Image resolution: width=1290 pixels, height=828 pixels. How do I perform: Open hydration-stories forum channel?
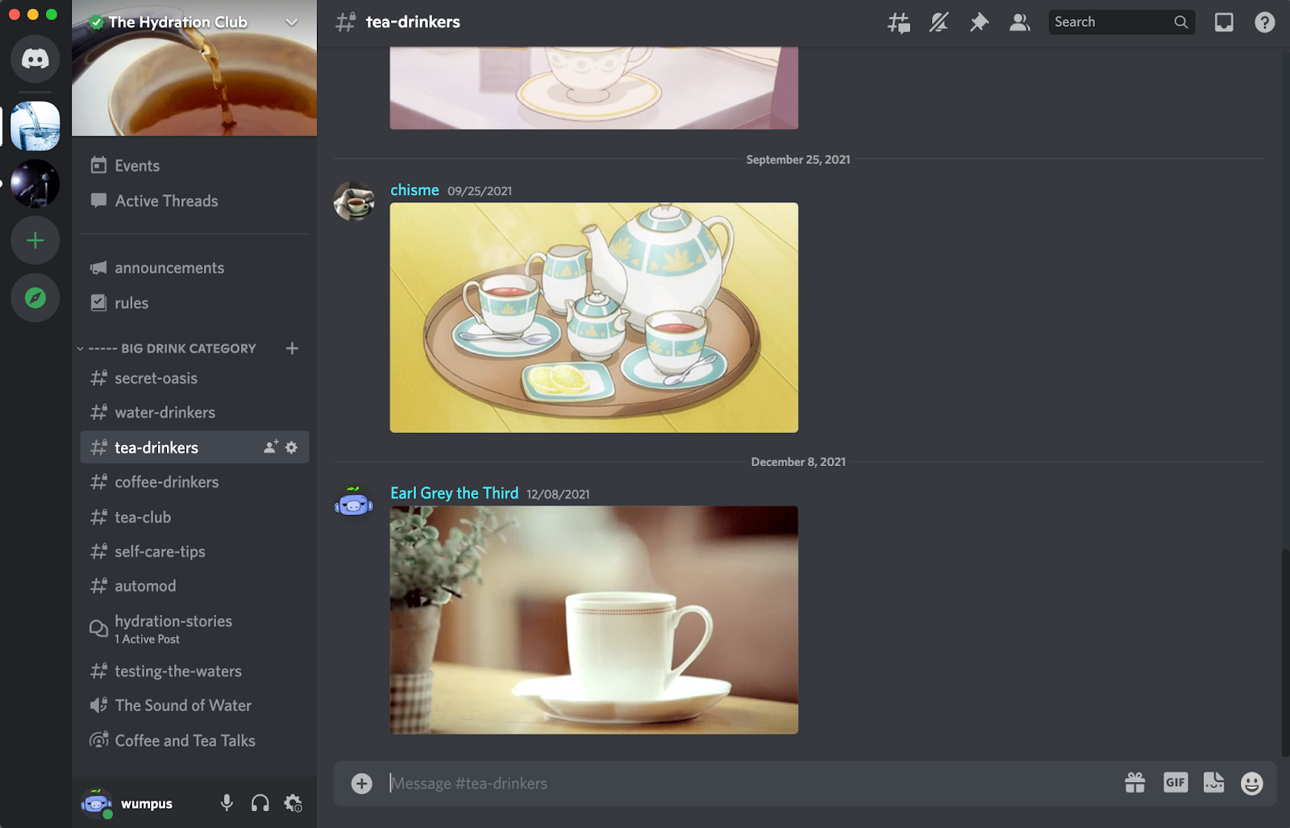194,629
